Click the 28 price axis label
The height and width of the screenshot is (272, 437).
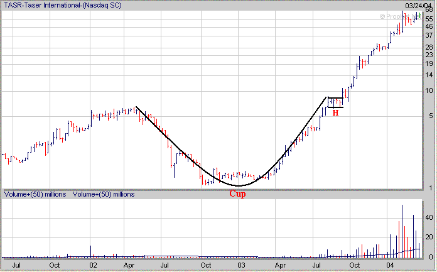(x=429, y=47)
